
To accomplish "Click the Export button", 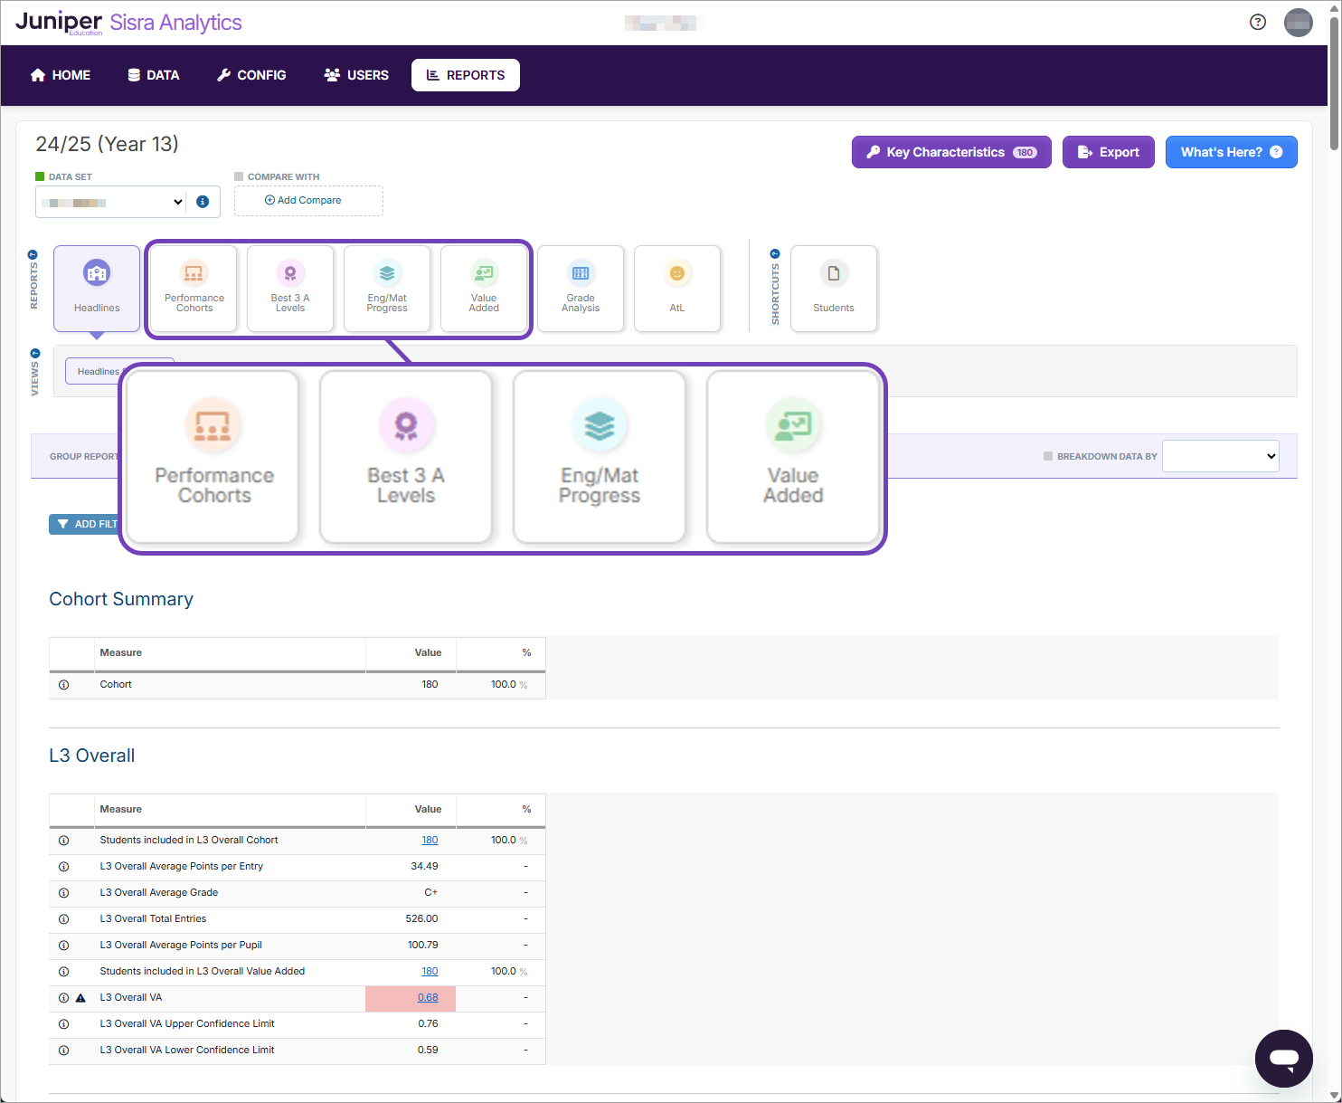I will [1108, 152].
